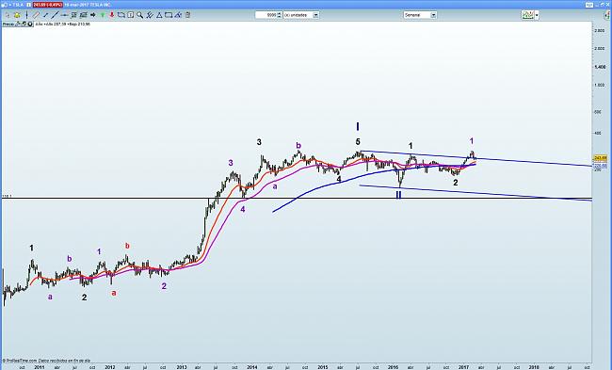The height and width of the screenshot is (370, 612).
Task: Click the 2013 label on time axis
Action: click(x=181, y=367)
